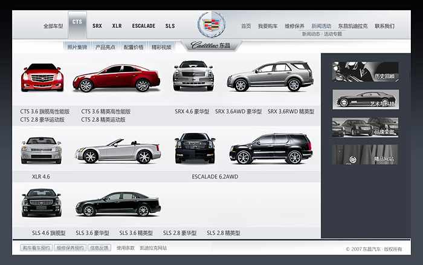The height and width of the screenshot is (265, 423).
Task: Open the 历史回顾 sidebar banner
Action: coord(366,71)
